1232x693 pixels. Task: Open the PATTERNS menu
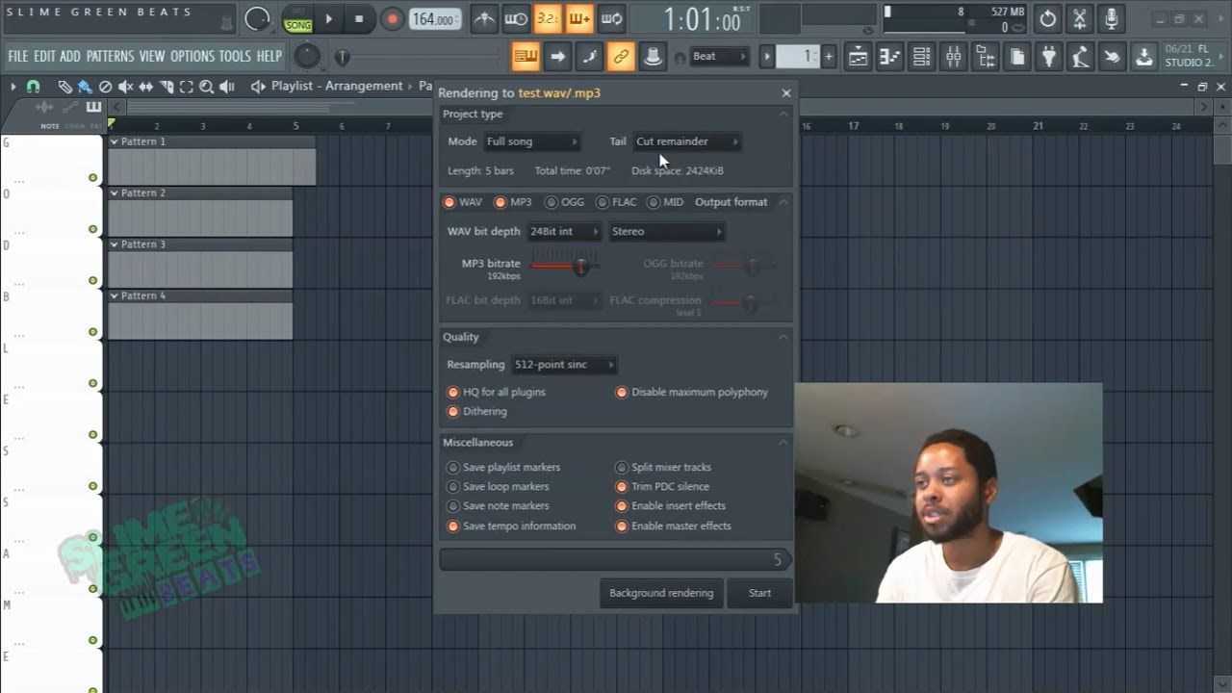110,57
